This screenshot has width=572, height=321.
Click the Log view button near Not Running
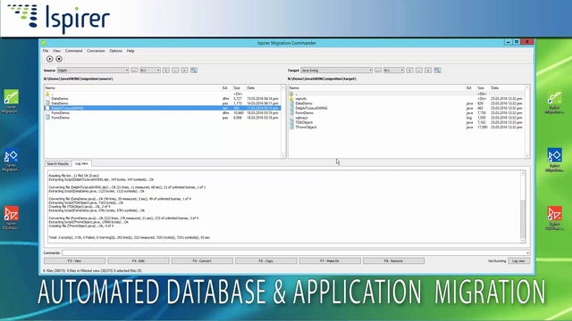pos(518,261)
